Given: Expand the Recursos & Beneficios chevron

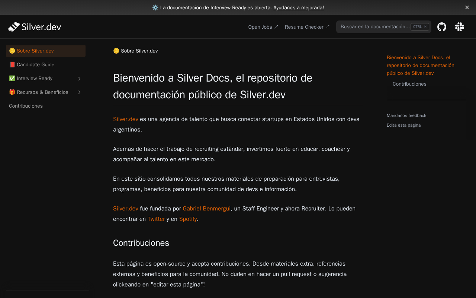Looking at the screenshot, I should tap(79, 92).
